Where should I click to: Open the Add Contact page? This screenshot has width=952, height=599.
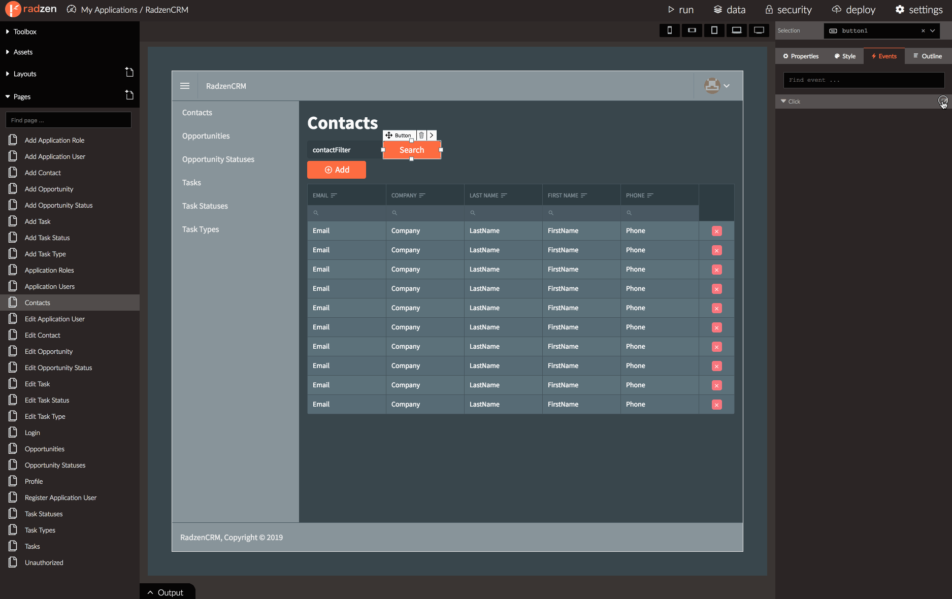point(43,173)
